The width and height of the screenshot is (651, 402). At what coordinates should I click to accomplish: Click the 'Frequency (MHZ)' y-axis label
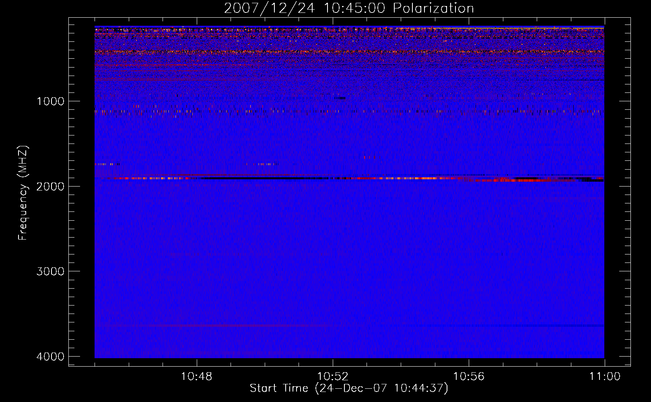pos(23,193)
